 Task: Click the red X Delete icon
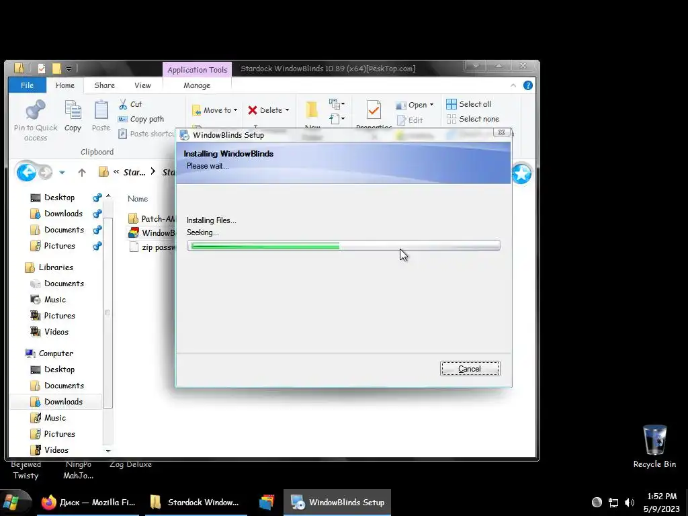(253, 110)
